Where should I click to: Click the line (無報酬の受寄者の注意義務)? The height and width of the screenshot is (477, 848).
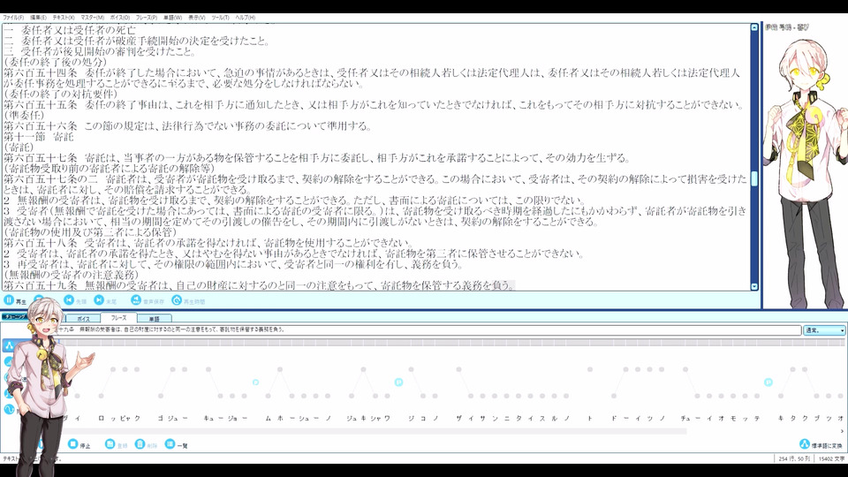tap(71, 275)
